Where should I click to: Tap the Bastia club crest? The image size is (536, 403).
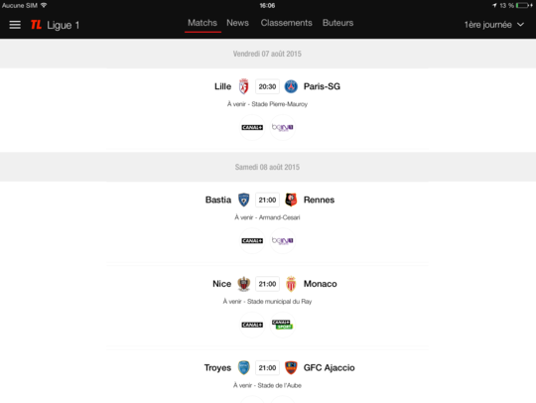tap(243, 200)
